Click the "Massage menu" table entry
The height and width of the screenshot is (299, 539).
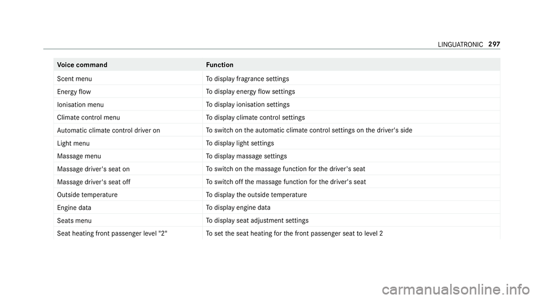click(79, 156)
